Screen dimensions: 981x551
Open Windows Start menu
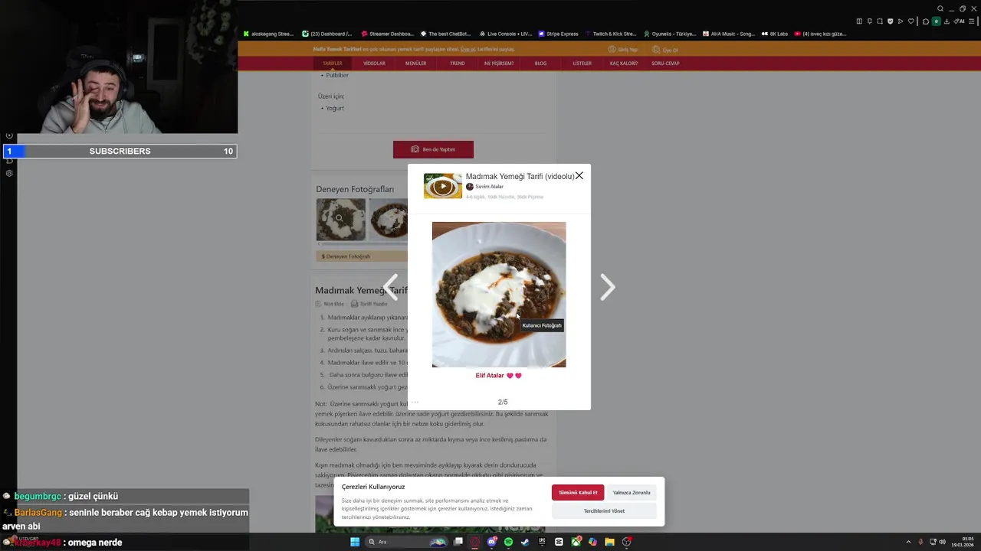[x=355, y=542]
